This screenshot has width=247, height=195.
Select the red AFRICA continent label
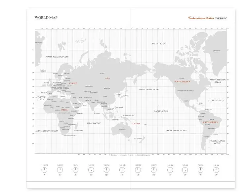[64, 110]
